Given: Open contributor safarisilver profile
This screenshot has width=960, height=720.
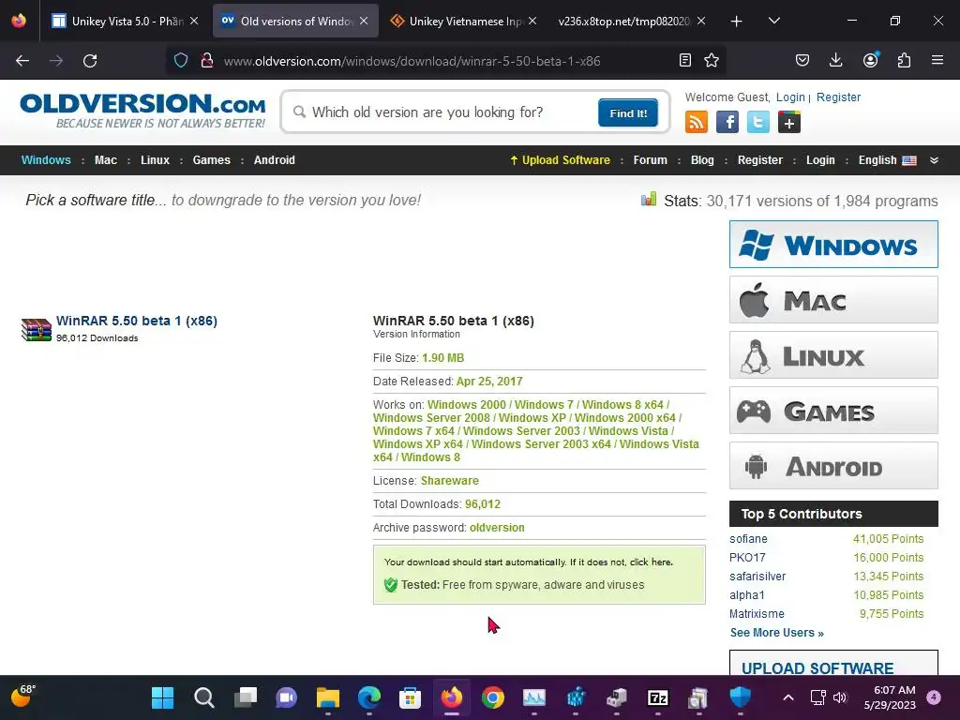Looking at the screenshot, I should [x=757, y=577].
